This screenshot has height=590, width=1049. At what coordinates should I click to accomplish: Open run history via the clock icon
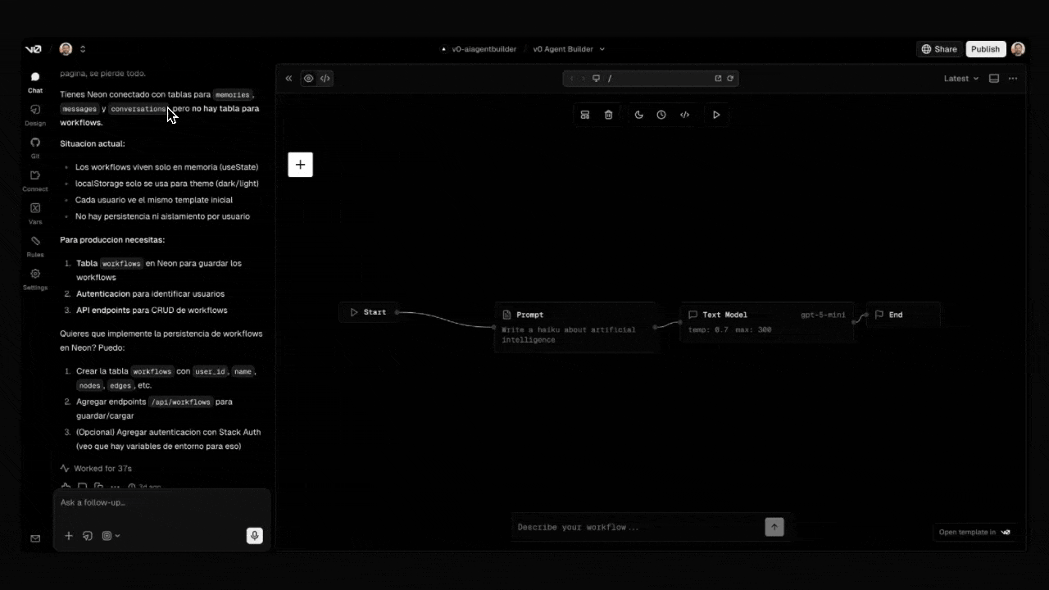pyautogui.click(x=661, y=115)
